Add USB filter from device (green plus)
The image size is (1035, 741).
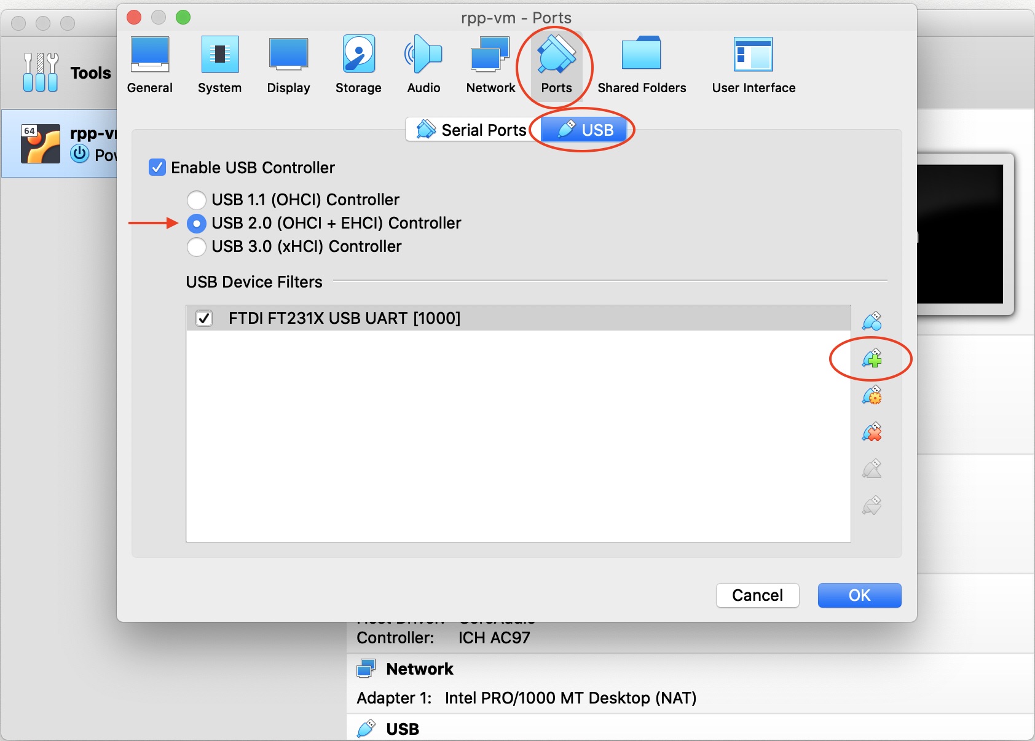[x=872, y=358]
